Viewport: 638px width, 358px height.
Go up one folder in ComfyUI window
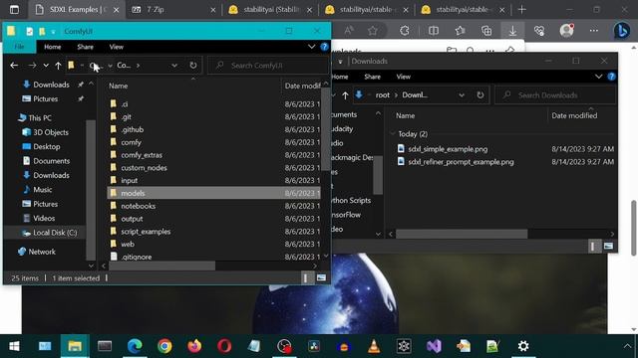point(58,66)
